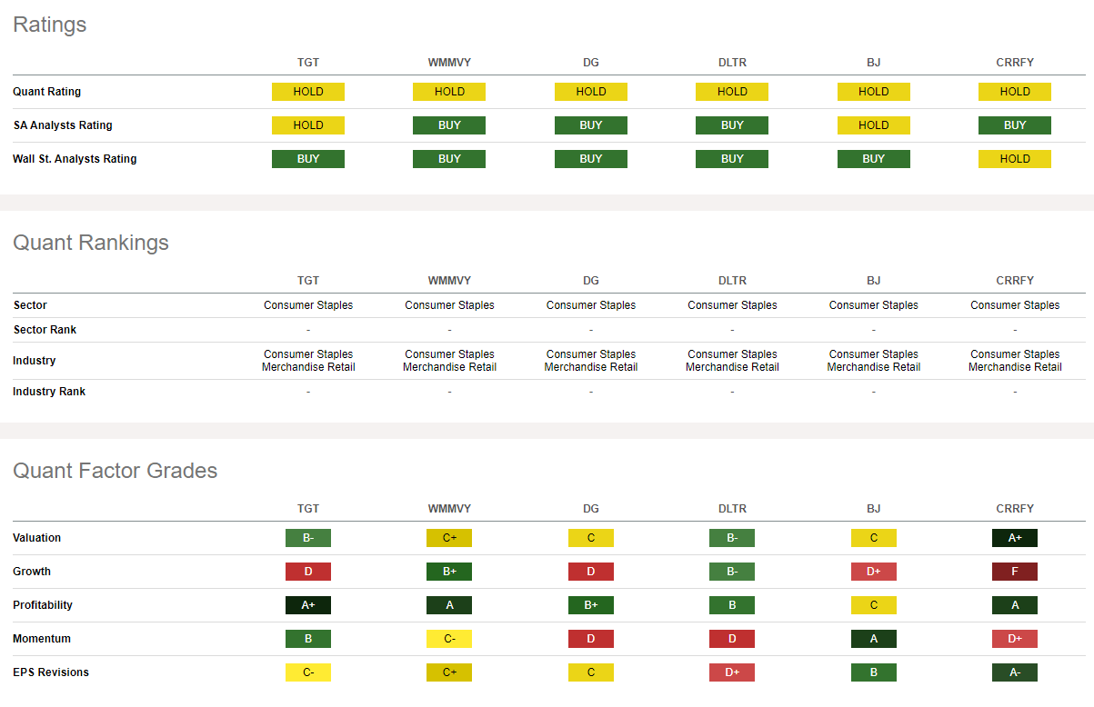
Task: Click CRRFY ticker in Quant Rankings header
Action: 1015,281
